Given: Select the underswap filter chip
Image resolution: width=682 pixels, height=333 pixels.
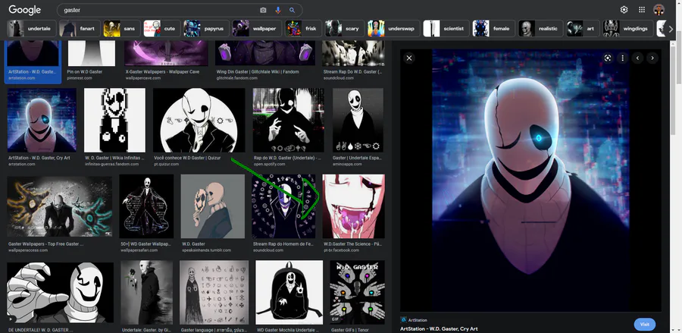Looking at the screenshot, I should point(393,29).
